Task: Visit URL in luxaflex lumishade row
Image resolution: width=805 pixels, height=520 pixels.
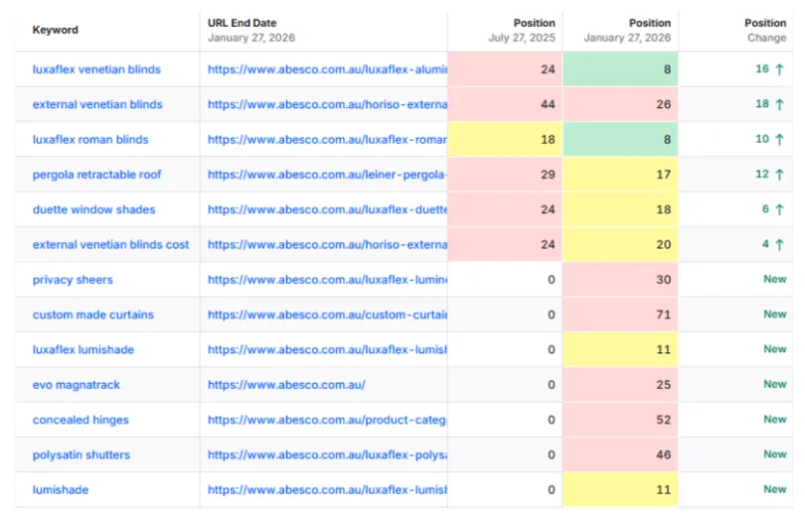Action: (x=327, y=349)
